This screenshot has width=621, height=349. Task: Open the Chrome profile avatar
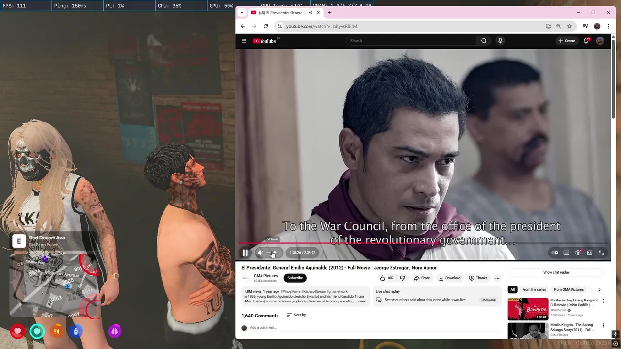[x=597, y=26]
